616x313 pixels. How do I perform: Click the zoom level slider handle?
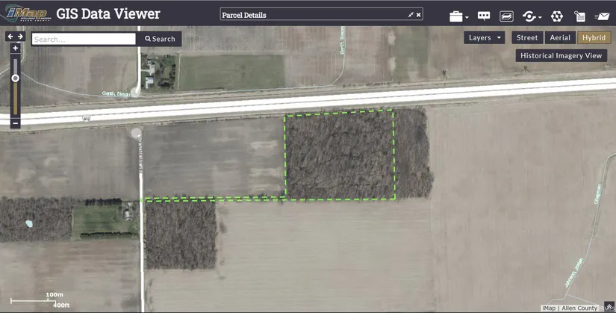pos(16,78)
